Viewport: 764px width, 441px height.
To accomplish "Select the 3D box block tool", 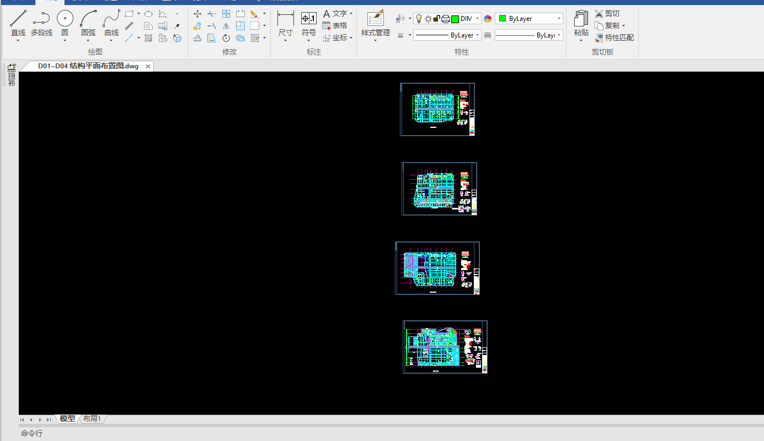I will click(241, 38).
